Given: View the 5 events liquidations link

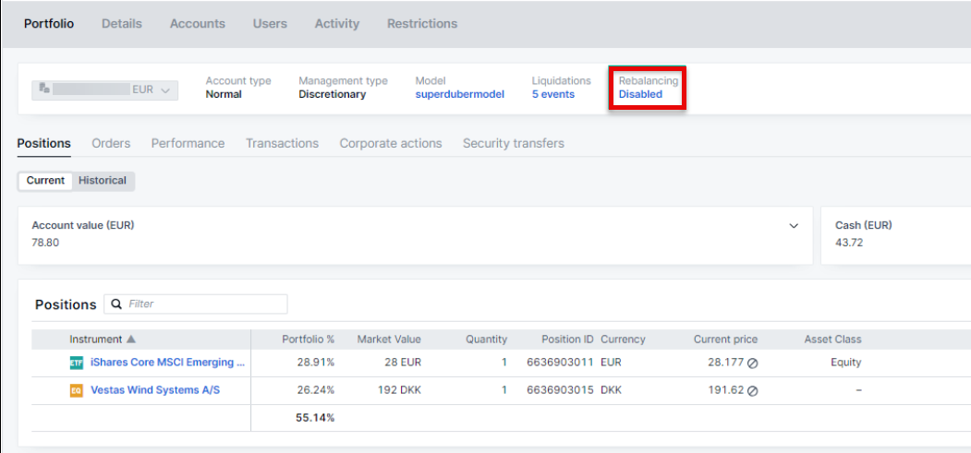Looking at the screenshot, I should click(552, 94).
